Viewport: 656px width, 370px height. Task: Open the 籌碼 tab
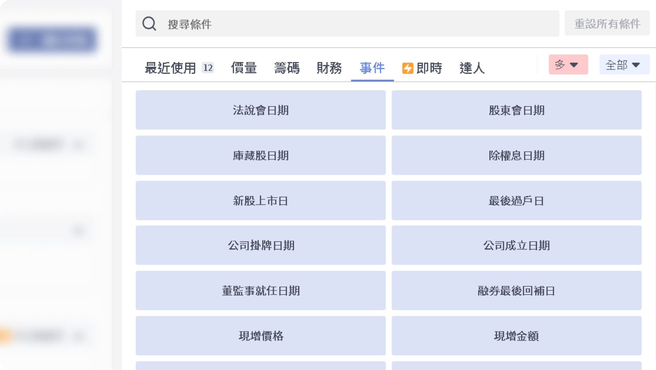pyautogui.click(x=287, y=68)
